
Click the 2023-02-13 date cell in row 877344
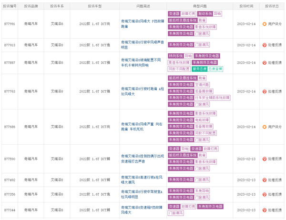[x=246, y=210]
